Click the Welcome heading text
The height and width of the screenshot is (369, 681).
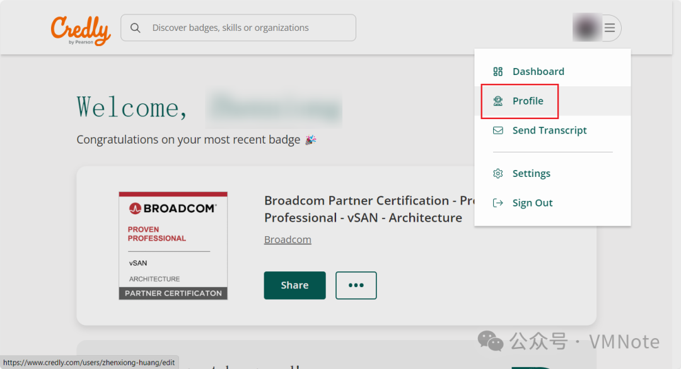coord(132,108)
